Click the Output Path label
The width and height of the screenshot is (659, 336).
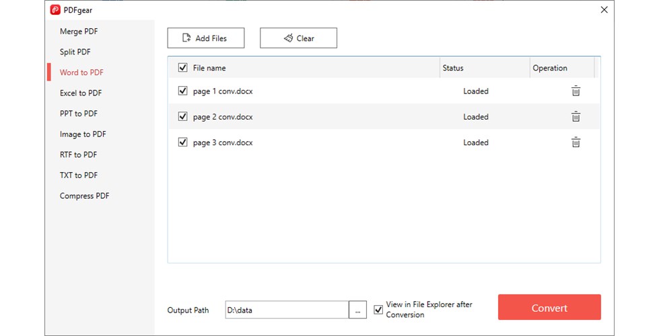tap(188, 310)
